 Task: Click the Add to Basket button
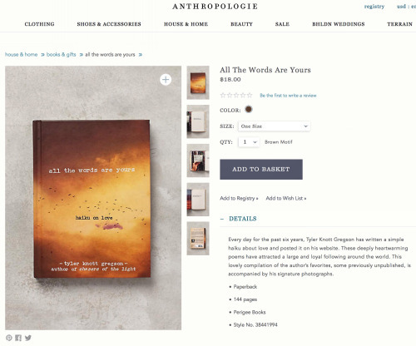tap(261, 170)
